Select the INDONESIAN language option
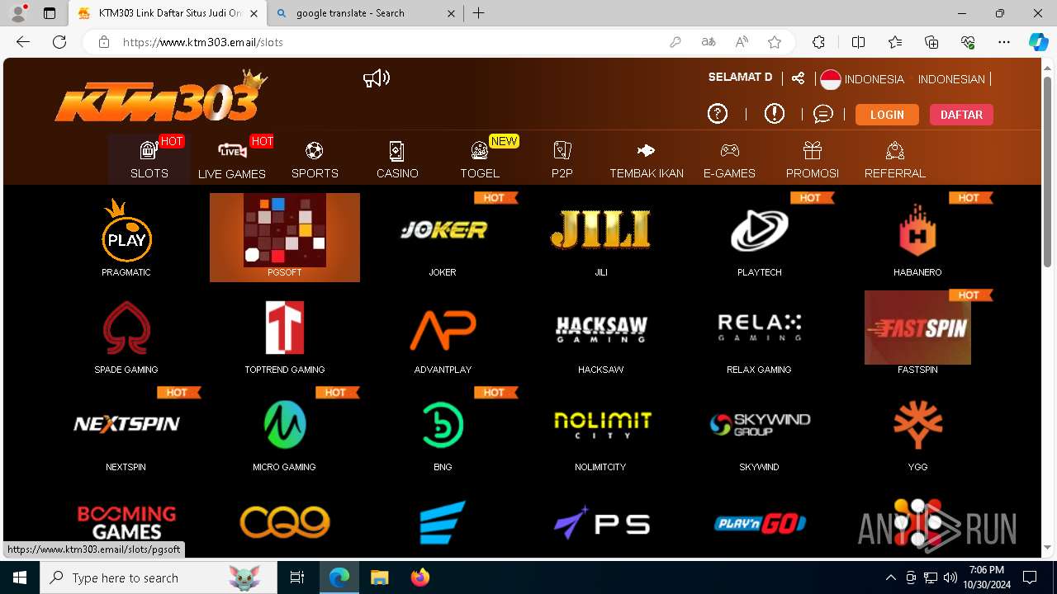 [x=951, y=79]
